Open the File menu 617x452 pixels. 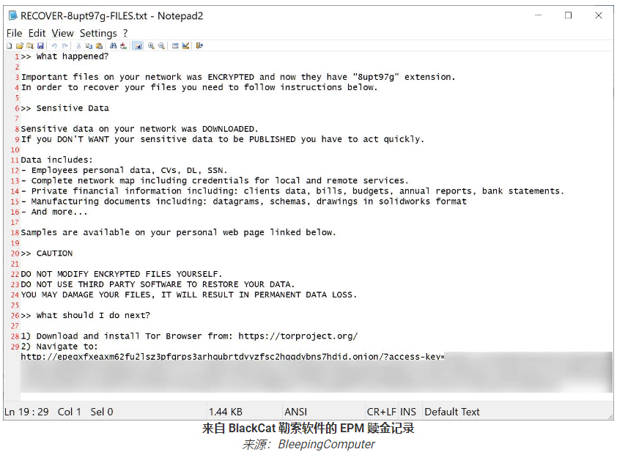pyautogui.click(x=14, y=33)
